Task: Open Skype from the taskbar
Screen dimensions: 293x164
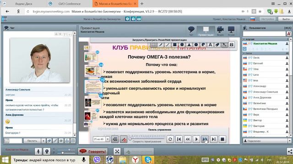Action: [x=148, y=160]
